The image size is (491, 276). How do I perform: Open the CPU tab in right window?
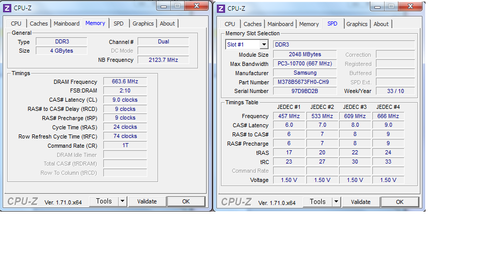point(230,24)
